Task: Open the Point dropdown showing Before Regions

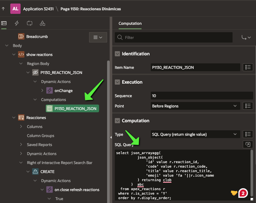Action: tap(195, 106)
